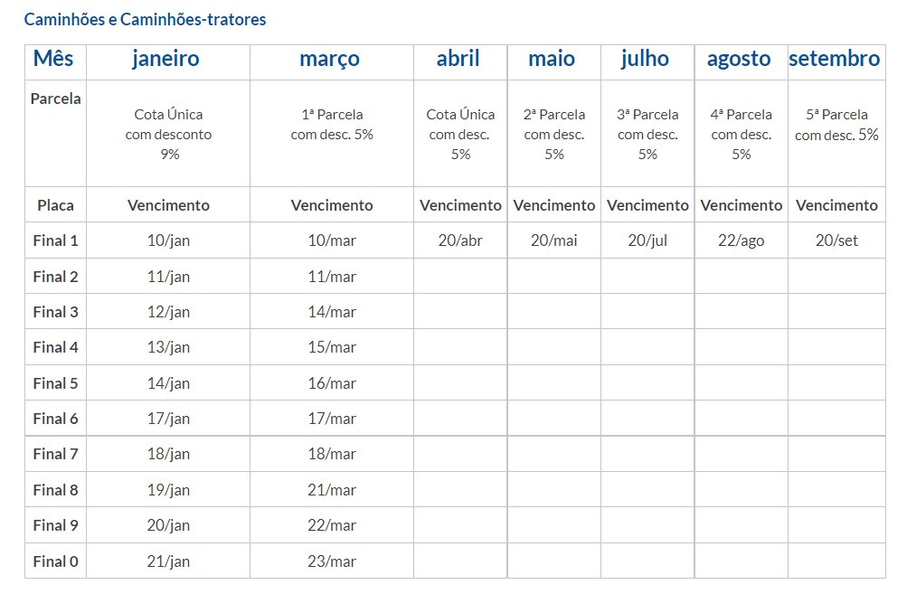The width and height of the screenshot is (907, 594).
Task: Select the 22/ago due date cell
Action: coord(742,240)
